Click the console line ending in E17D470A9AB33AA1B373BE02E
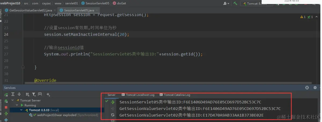 click(x=192, y=115)
